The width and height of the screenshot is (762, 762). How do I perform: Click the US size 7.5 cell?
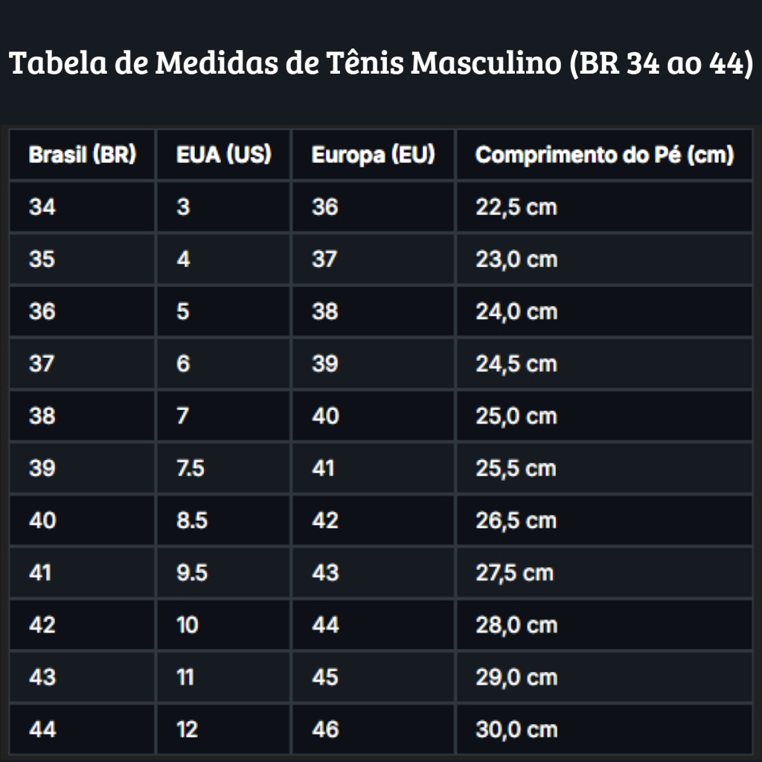223,468
